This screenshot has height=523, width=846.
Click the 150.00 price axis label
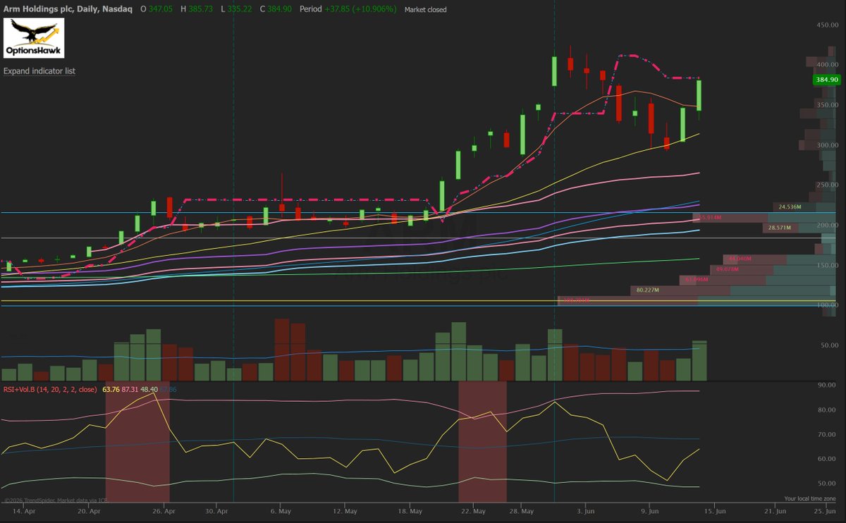click(826, 265)
